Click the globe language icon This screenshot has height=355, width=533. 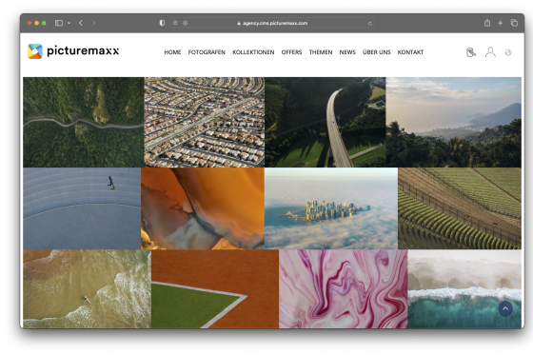tap(508, 52)
